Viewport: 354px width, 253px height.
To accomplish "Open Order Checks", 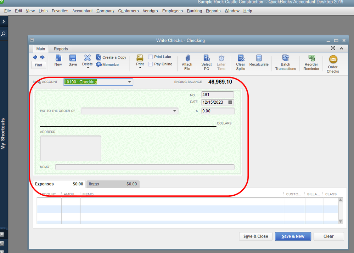I will (x=333, y=64).
